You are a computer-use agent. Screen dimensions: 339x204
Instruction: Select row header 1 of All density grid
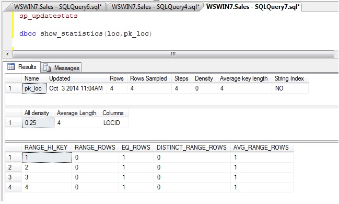click(14, 123)
